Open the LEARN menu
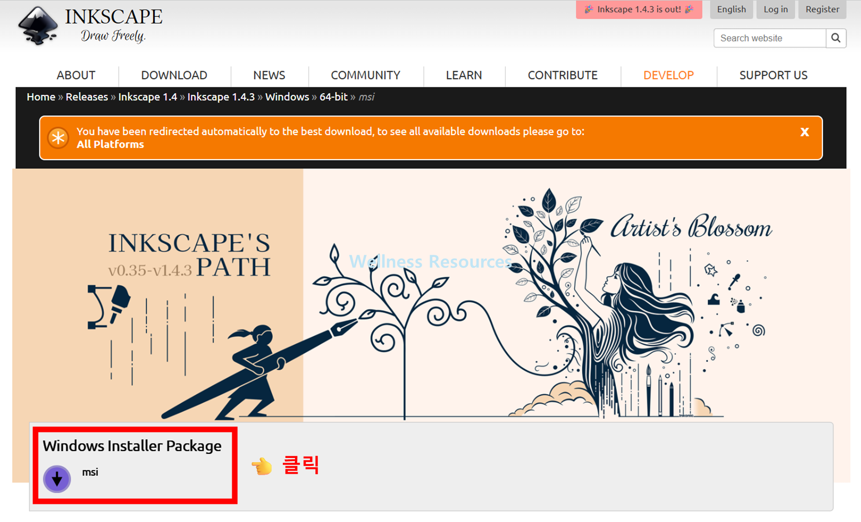Image resolution: width=861 pixels, height=522 pixels. tap(464, 75)
